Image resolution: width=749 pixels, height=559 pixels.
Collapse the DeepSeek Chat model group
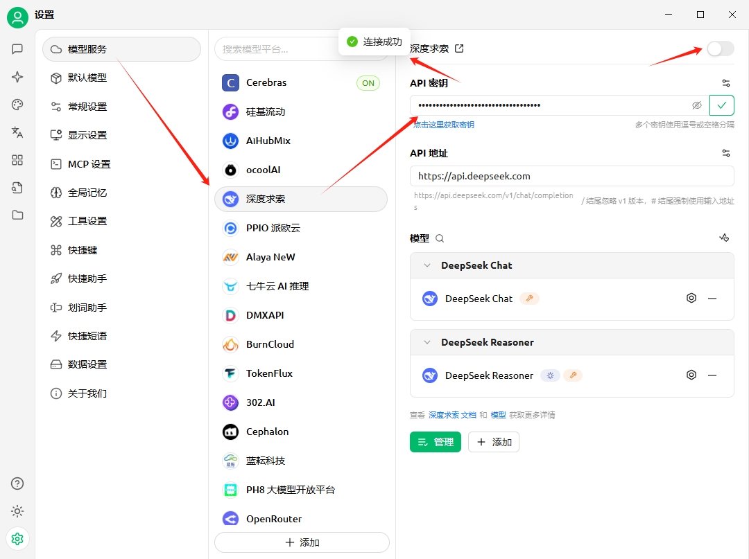[x=427, y=265]
